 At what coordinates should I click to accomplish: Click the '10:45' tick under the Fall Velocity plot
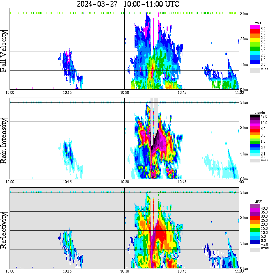(182, 93)
